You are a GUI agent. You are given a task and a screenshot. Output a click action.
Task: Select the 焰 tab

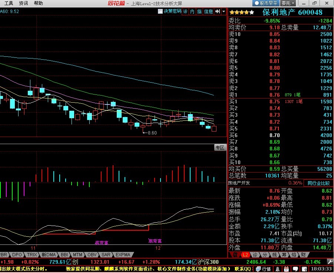[x=294, y=255]
